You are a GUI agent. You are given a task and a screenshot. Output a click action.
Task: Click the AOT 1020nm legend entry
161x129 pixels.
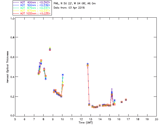32,13
